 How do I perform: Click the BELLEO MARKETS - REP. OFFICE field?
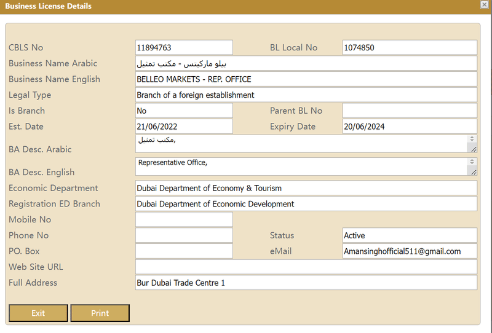pyautogui.click(x=306, y=79)
